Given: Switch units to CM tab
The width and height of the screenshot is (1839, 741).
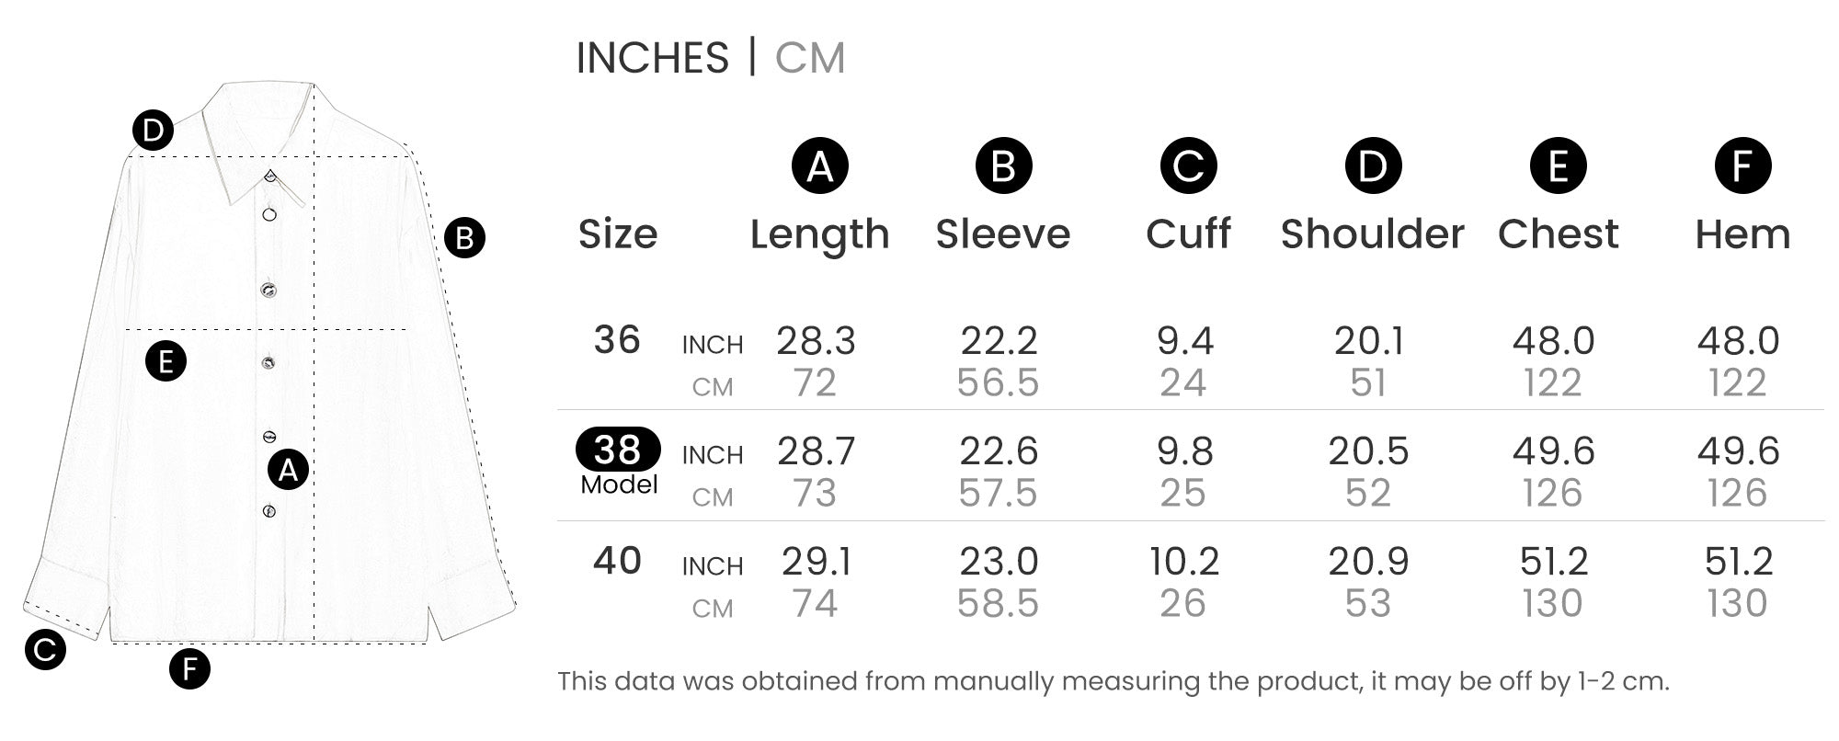Looking at the screenshot, I should [x=809, y=58].
